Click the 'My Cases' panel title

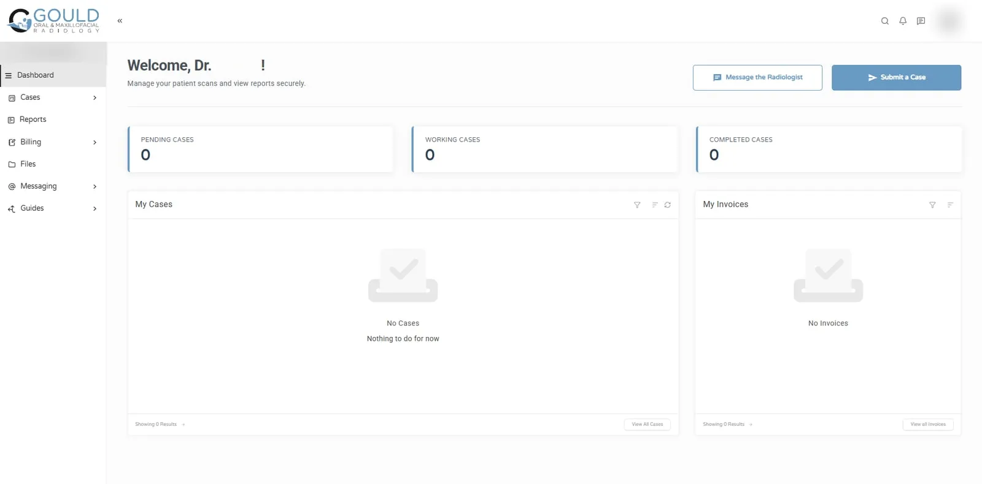pyautogui.click(x=154, y=205)
